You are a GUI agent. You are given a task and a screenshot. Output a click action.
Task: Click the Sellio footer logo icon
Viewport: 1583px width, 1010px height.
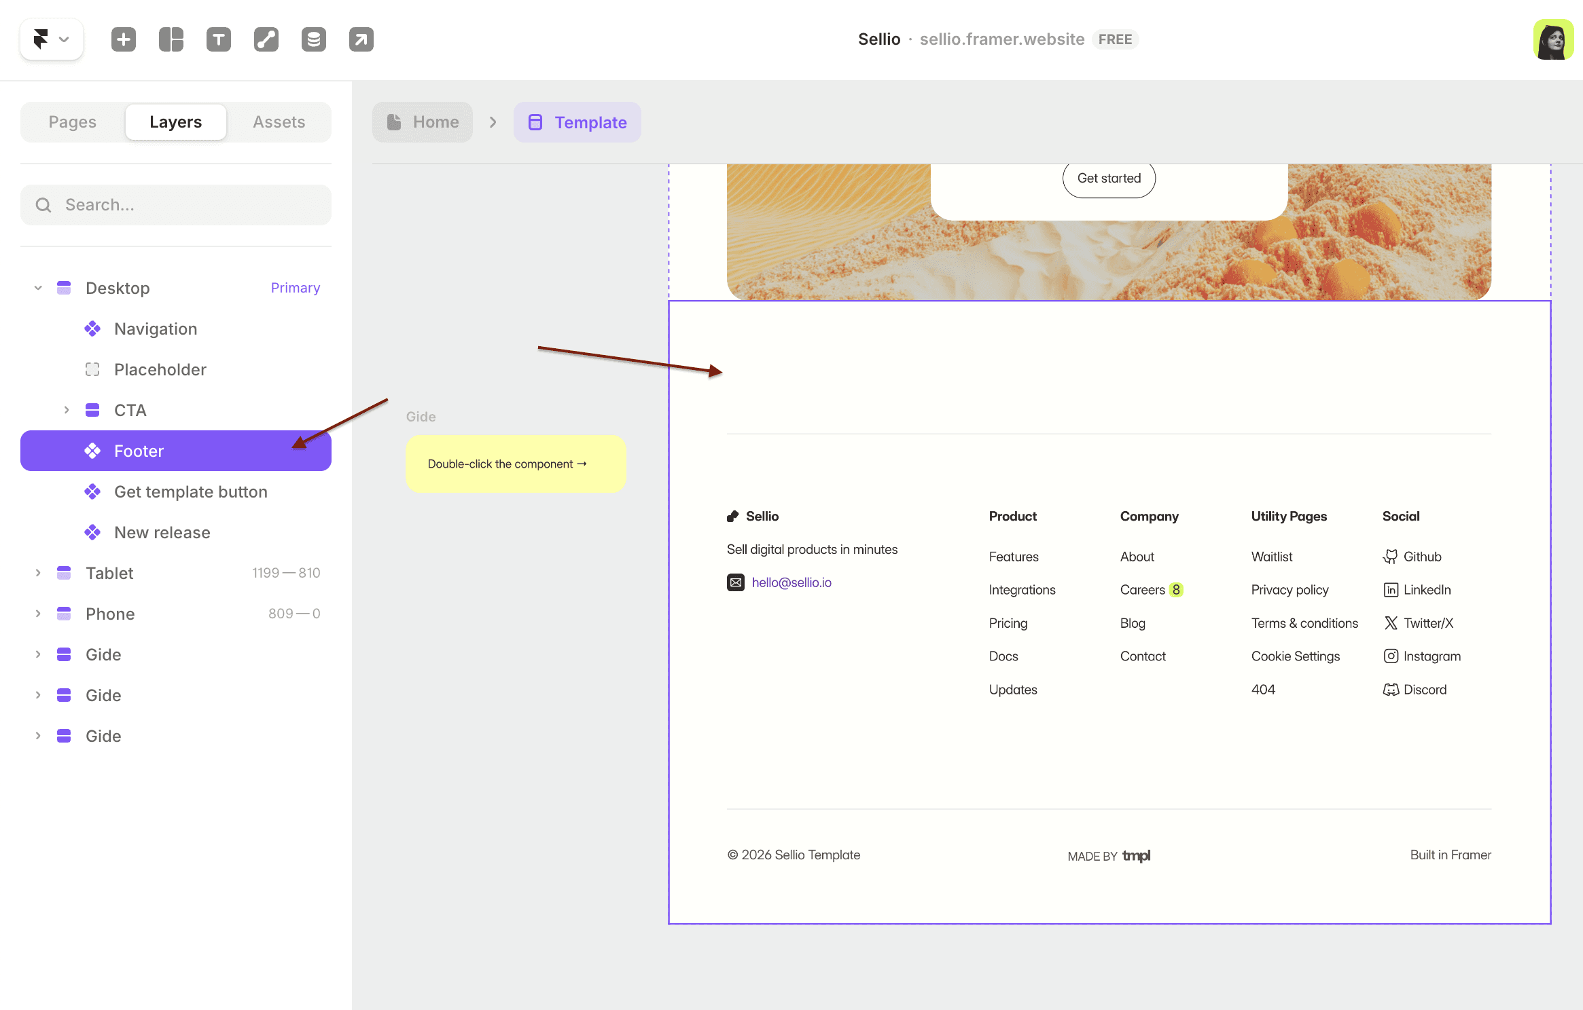732,517
